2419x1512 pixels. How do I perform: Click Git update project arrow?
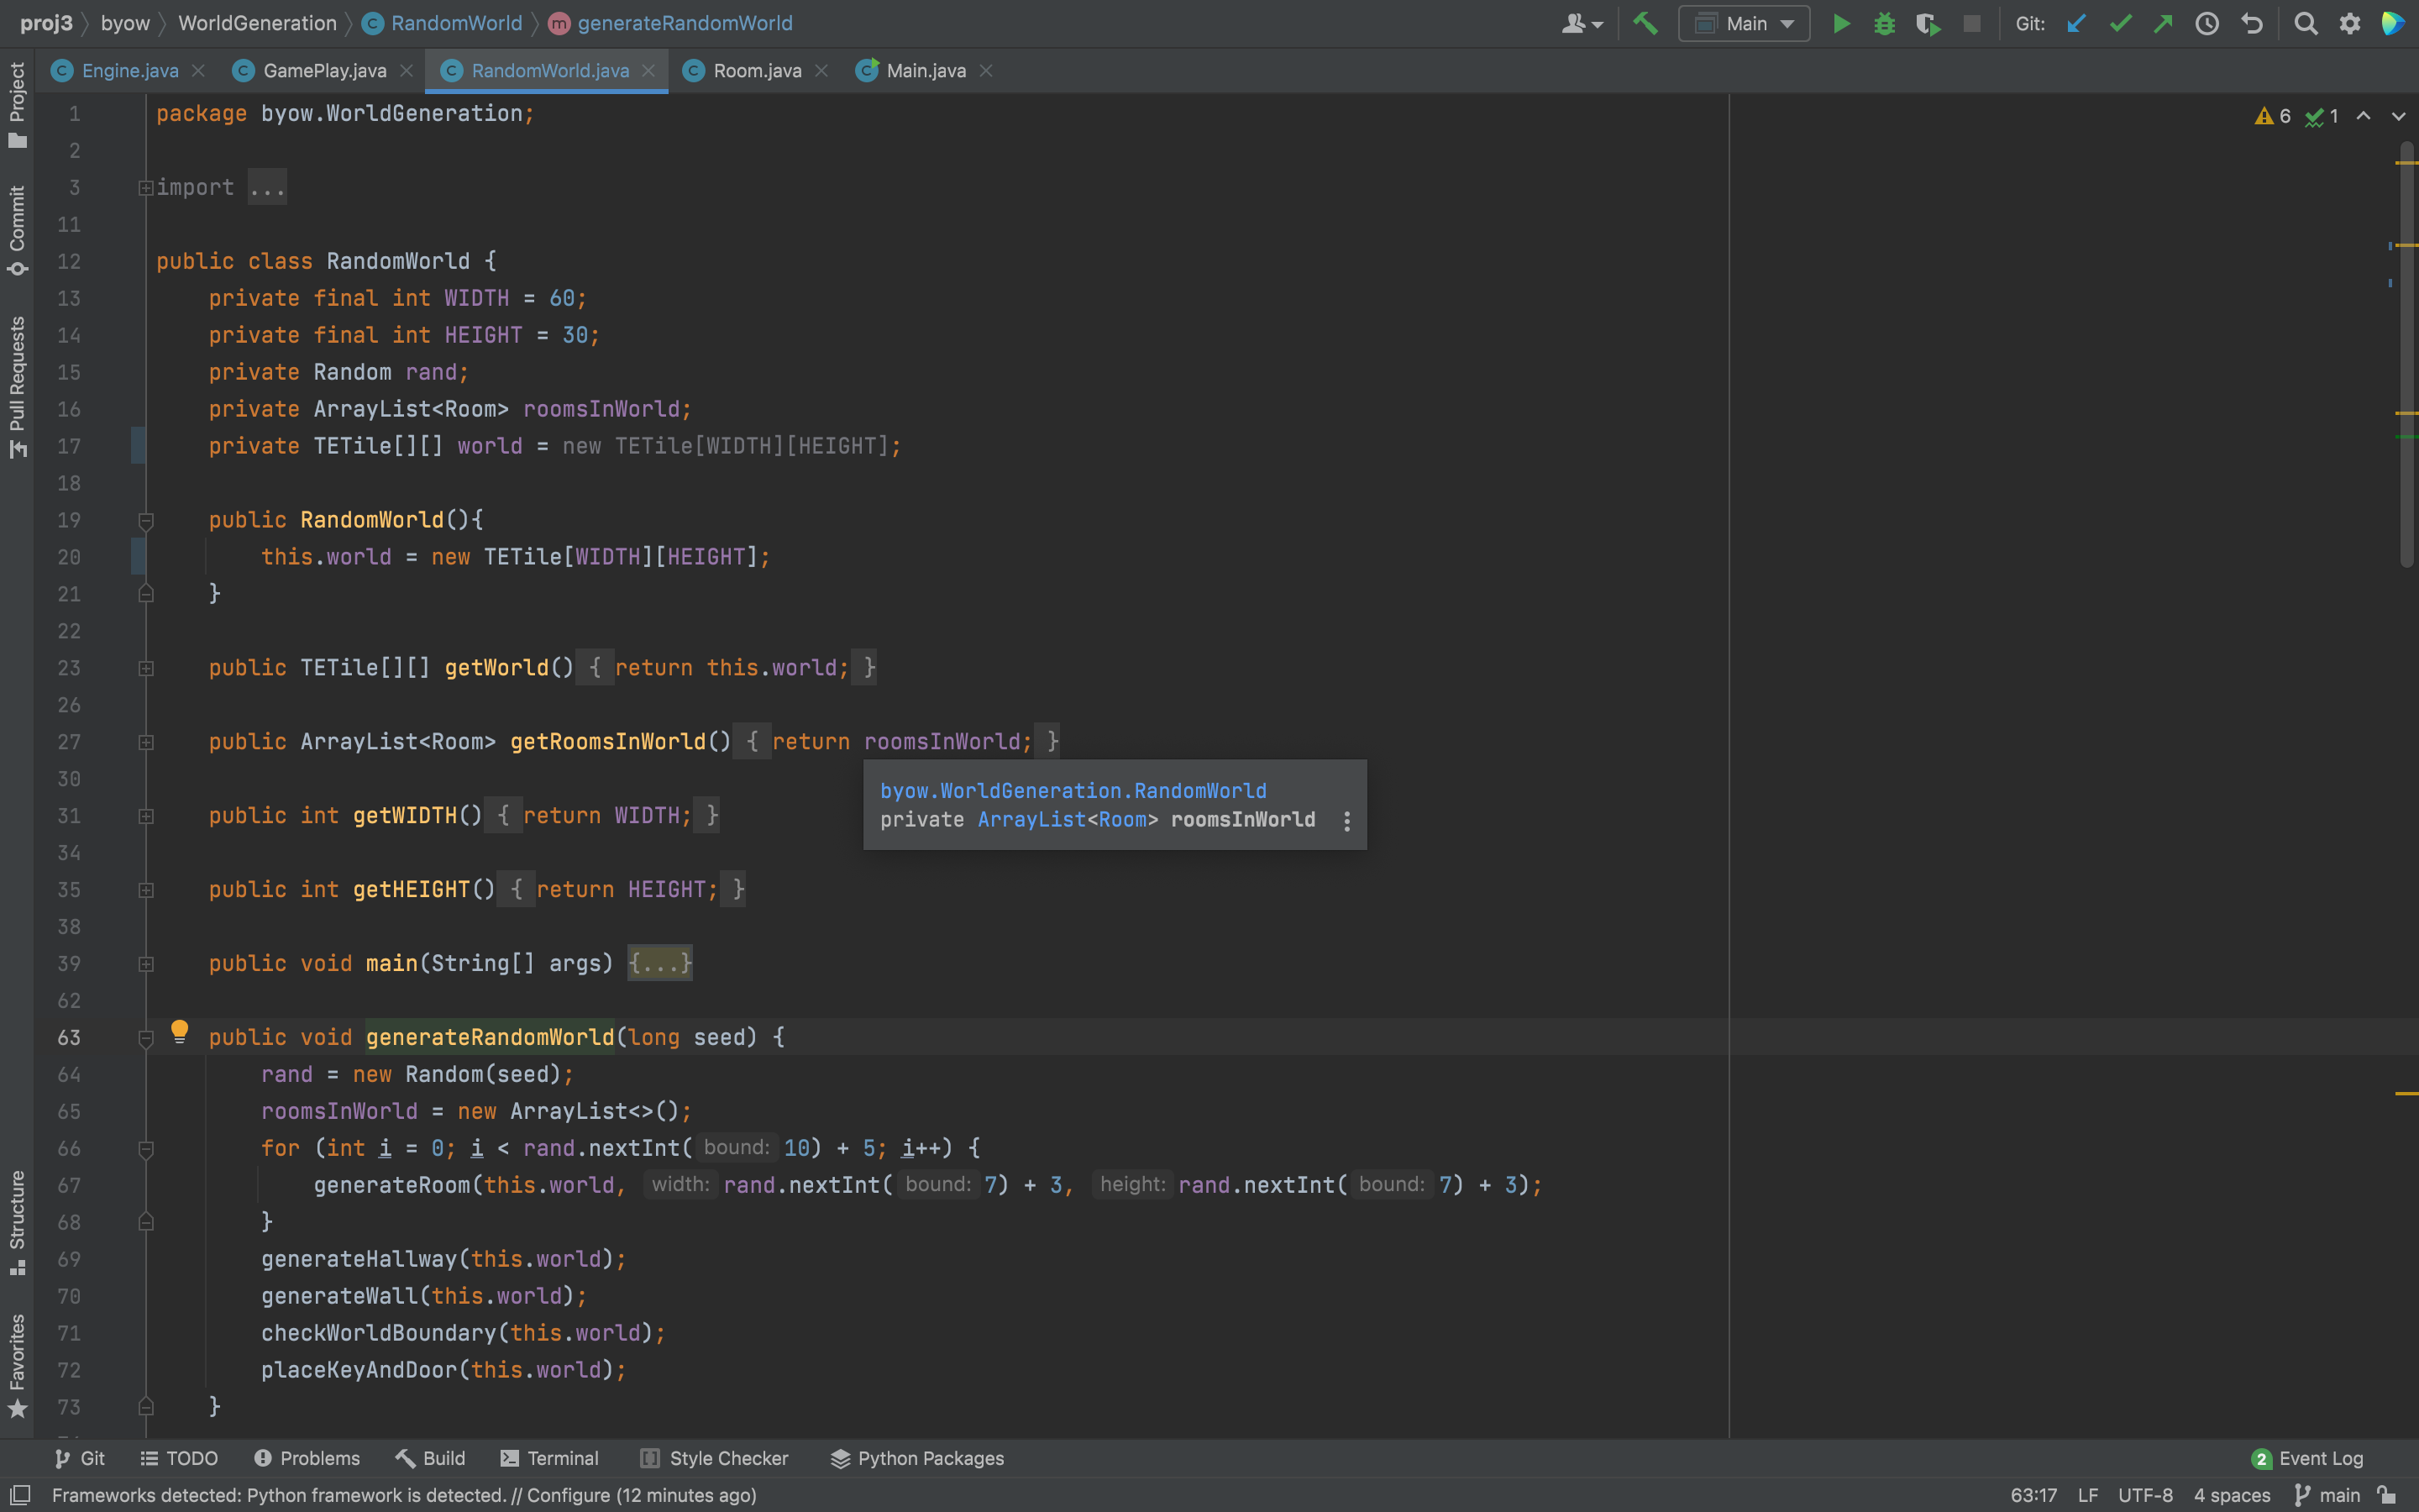coord(2076,23)
